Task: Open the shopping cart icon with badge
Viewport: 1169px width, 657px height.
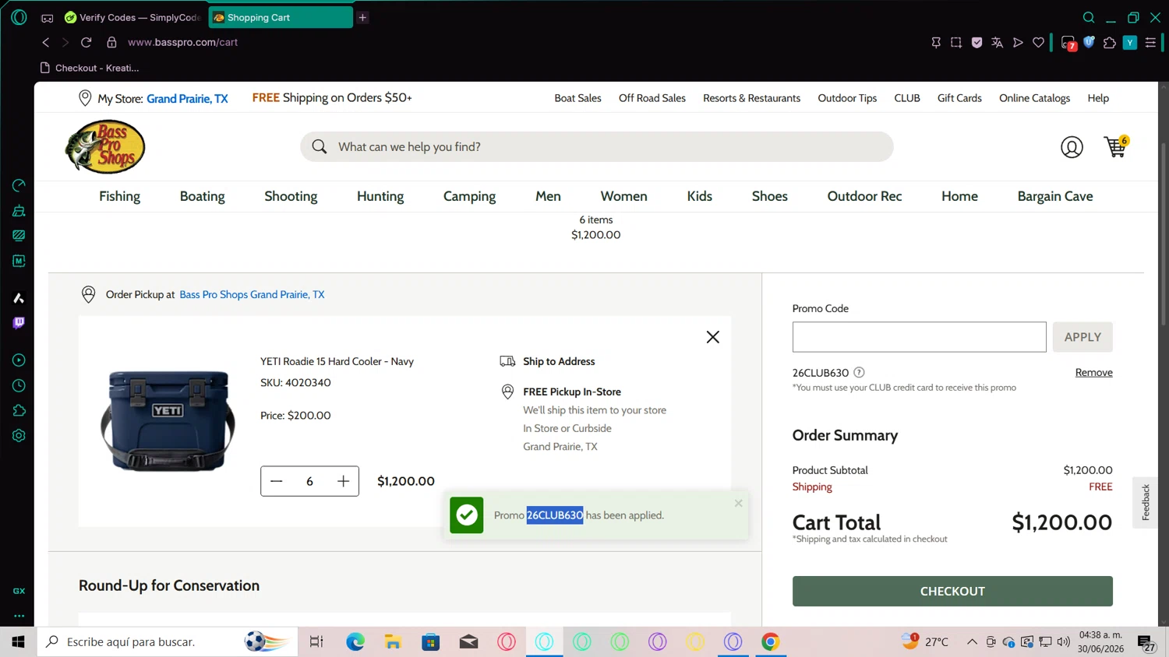Action: [1116, 146]
